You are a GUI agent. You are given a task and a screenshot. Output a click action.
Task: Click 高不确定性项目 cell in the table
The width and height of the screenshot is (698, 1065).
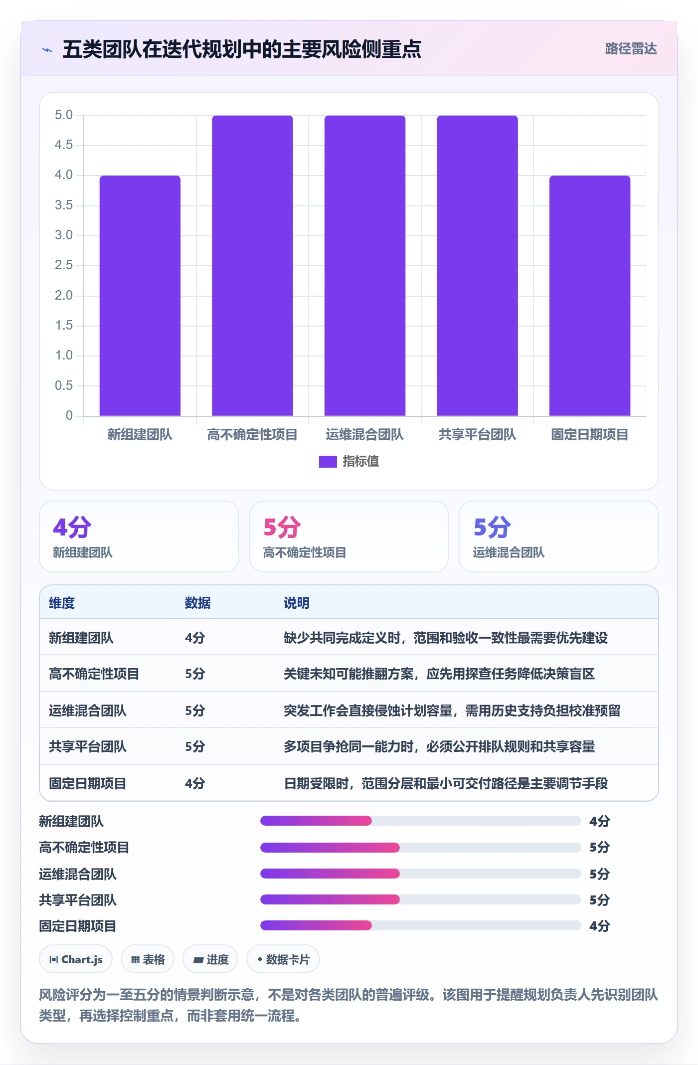94,674
